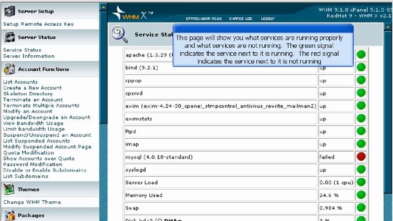Viewport: 393px width, 221px height.
Task: Open List Suspended Accounts link
Action: click(x=36, y=141)
